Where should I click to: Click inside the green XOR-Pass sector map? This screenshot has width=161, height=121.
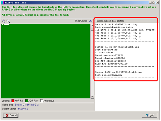pyautogui.click(x=46, y=61)
